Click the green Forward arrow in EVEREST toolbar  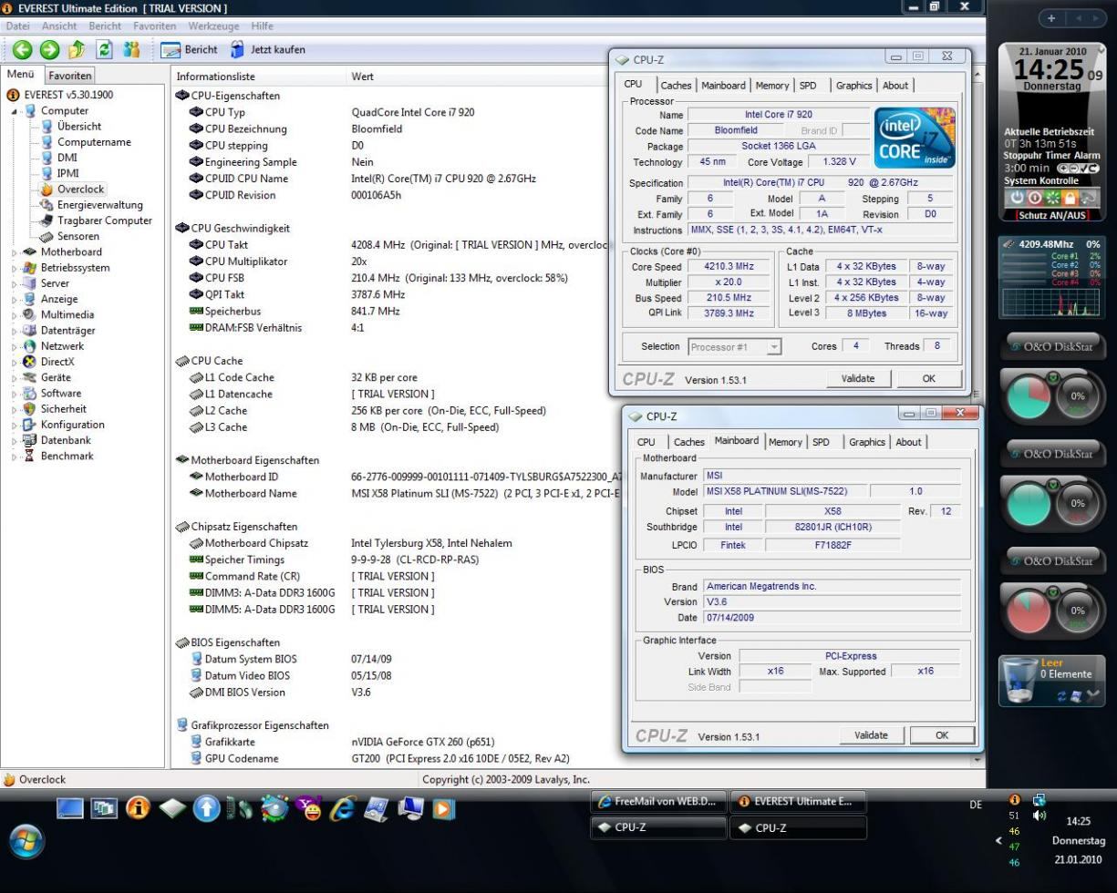pyautogui.click(x=49, y=50)
